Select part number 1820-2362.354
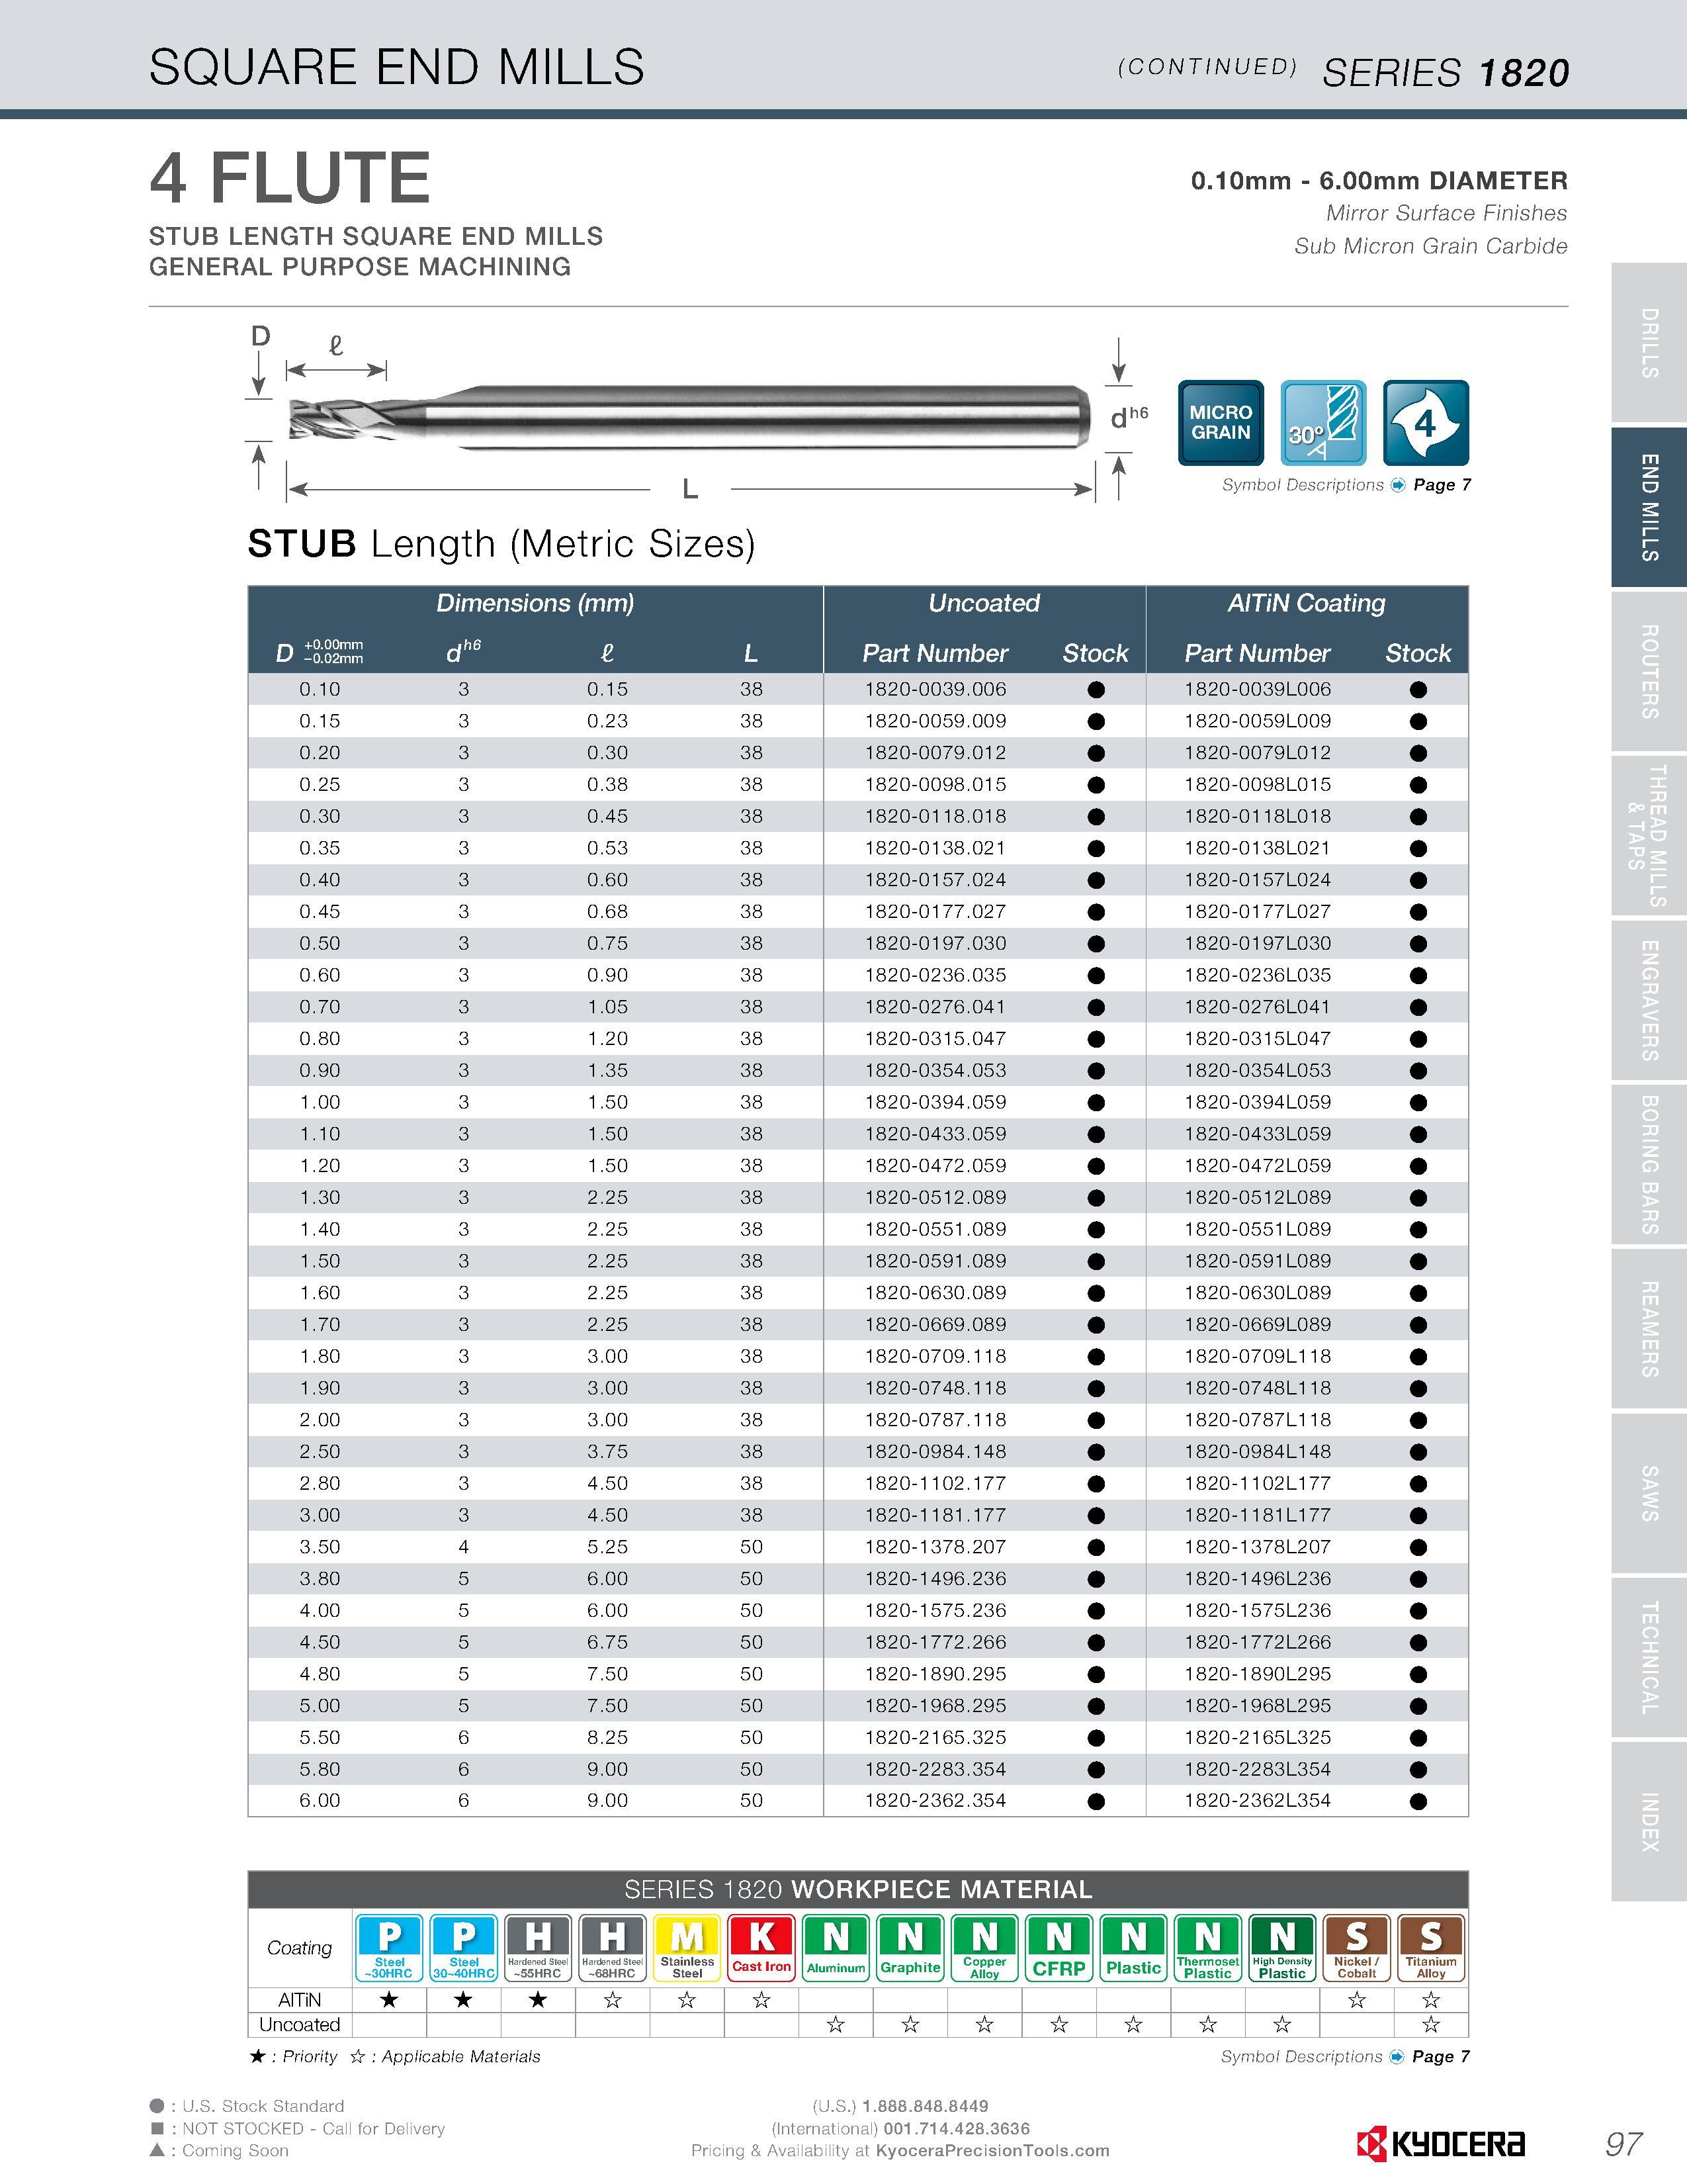 click(x=935, y=1801)
